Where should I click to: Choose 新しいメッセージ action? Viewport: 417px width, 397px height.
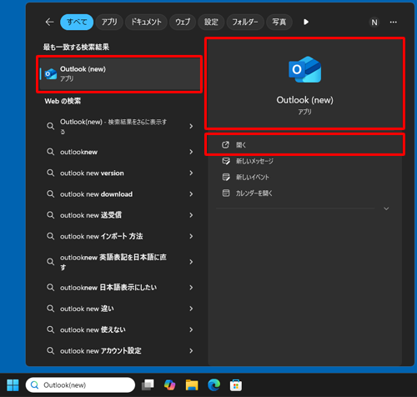(304, 161)
